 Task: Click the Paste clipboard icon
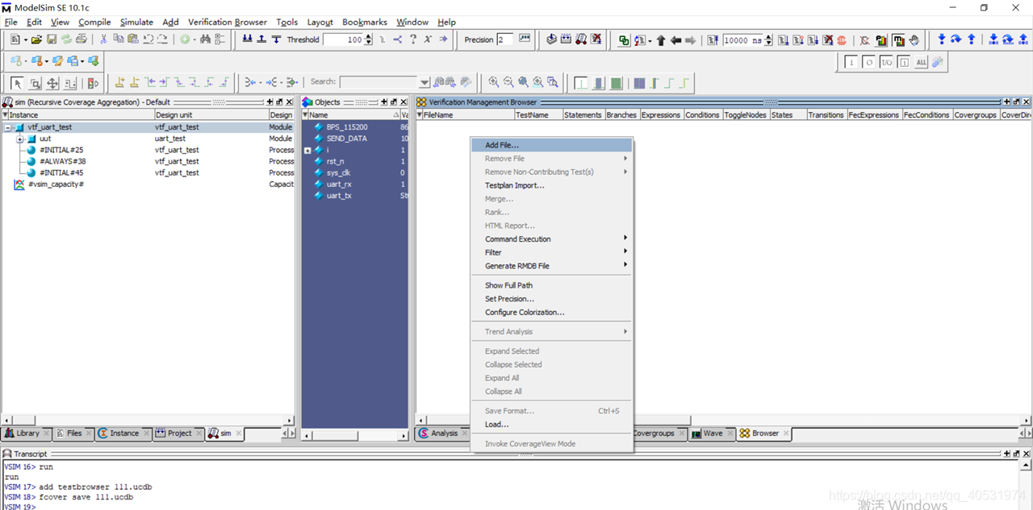tap(132, 39)
